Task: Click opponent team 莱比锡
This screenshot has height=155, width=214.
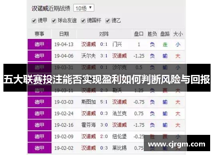Action: (119, 148)
